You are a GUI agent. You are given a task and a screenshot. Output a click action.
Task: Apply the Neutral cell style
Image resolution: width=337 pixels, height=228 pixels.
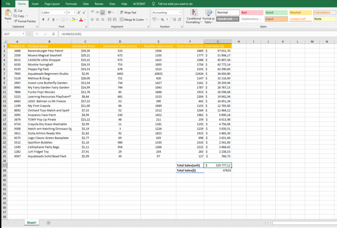300,13
